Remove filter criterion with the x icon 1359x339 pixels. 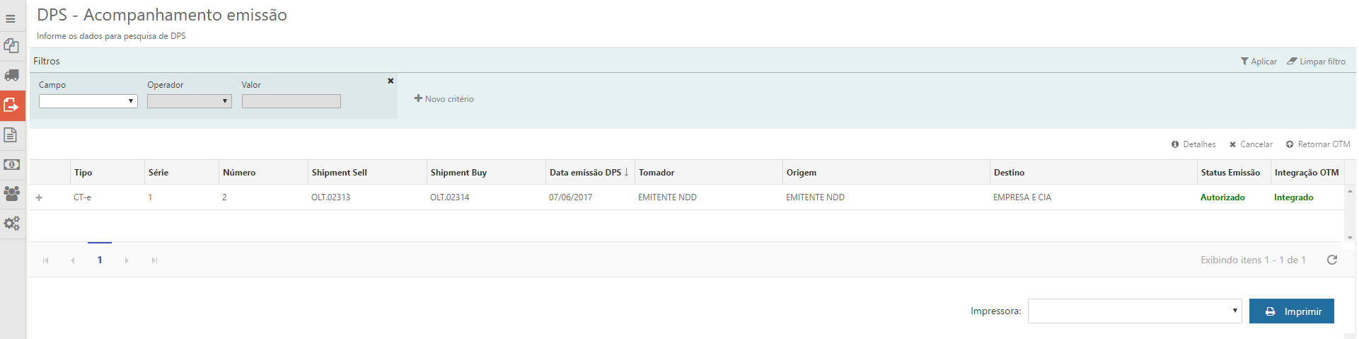point(391,81)
